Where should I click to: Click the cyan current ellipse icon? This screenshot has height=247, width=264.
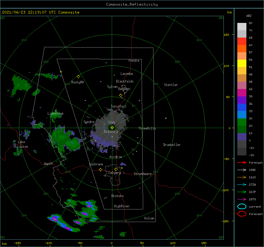(242, 206)
